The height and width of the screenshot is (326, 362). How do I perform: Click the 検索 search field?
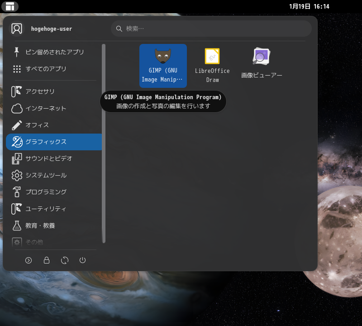point(211,29)
